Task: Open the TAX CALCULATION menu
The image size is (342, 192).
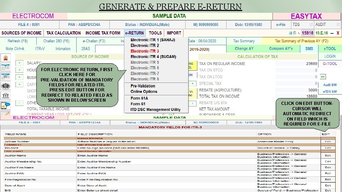Action: (63, 33)
